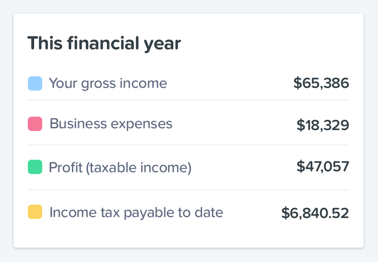Click divider line below Business expenses row
Image resolution: width=378 pixels, height=262 pixels.
pos(189,145)
